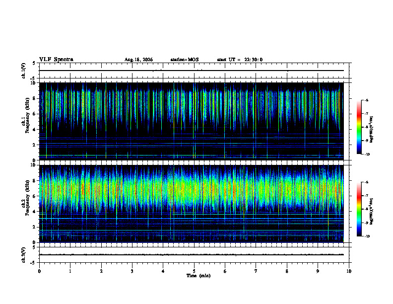The image size is (393, 304).
Task: Select the ch.2 "Frequency (kHz)" axis label
Action: point(27,197)
